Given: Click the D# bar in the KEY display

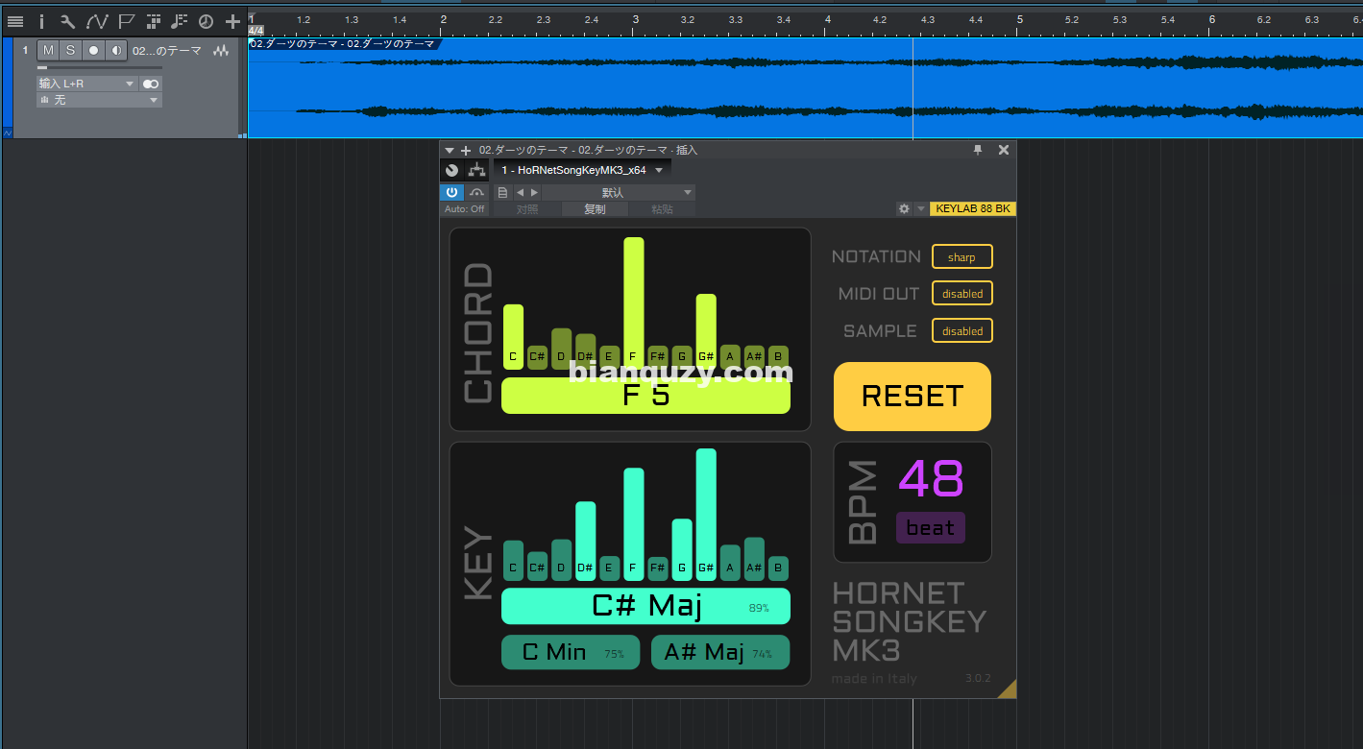Looking at the screenshot, I should pos(585,542).
